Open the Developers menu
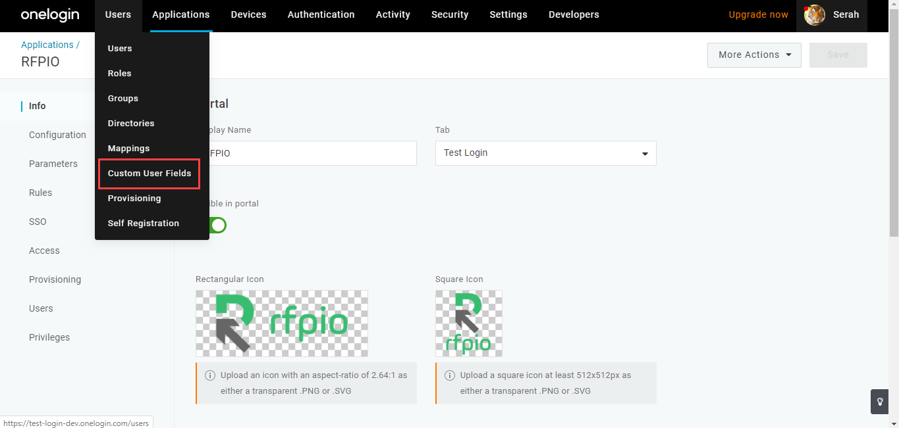This screenshot has width=899, height=428. 574,14
